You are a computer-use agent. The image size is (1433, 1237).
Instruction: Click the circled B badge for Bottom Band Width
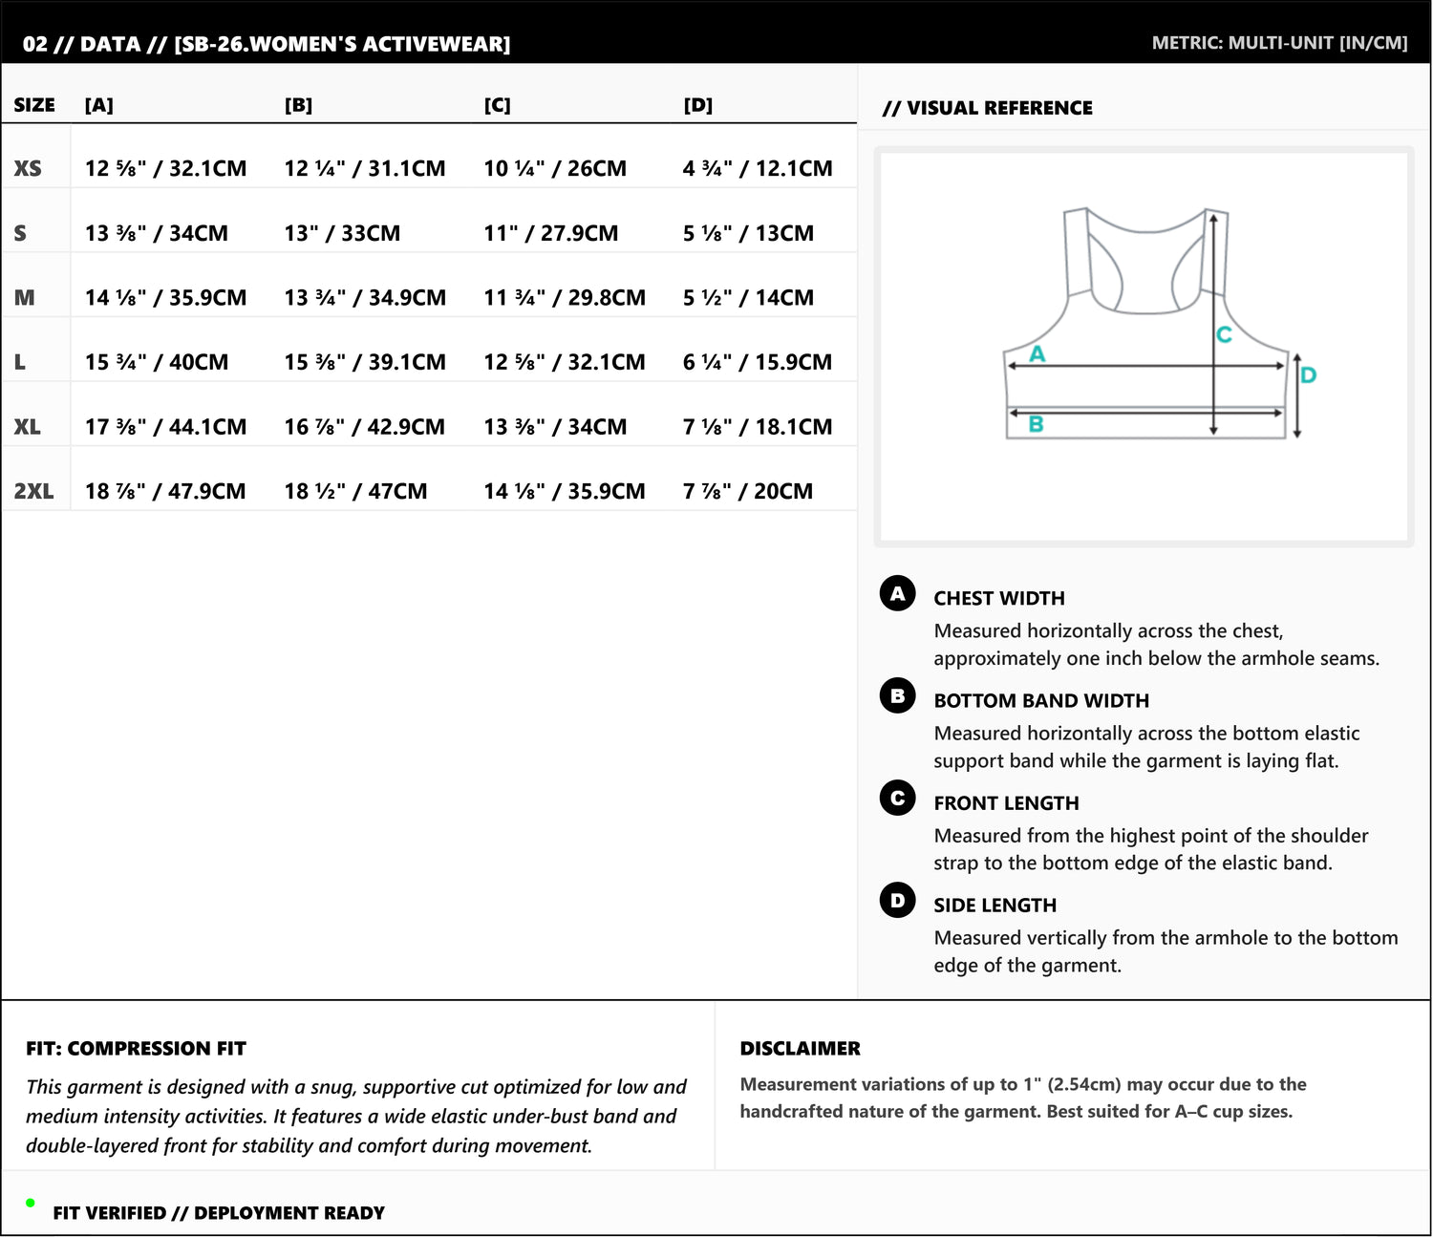point(897,695)
